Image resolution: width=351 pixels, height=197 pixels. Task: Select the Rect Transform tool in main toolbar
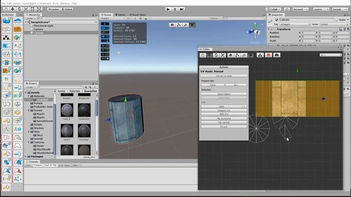(33, 9)
